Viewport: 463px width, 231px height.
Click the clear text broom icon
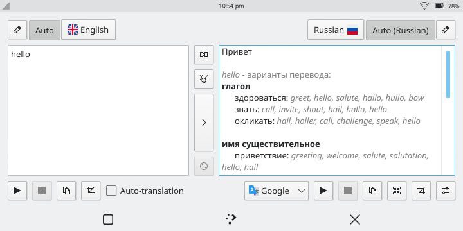click(x=204, y=79)
